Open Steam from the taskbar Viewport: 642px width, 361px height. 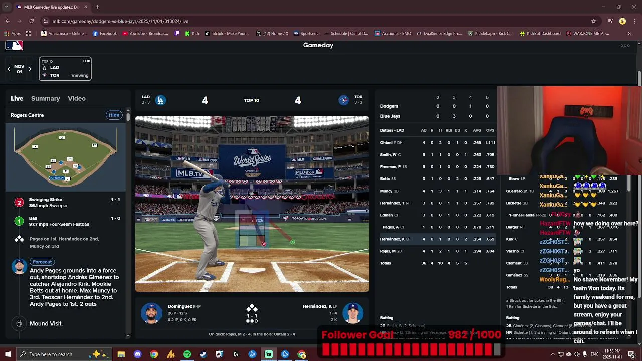[x=203, y=354]
